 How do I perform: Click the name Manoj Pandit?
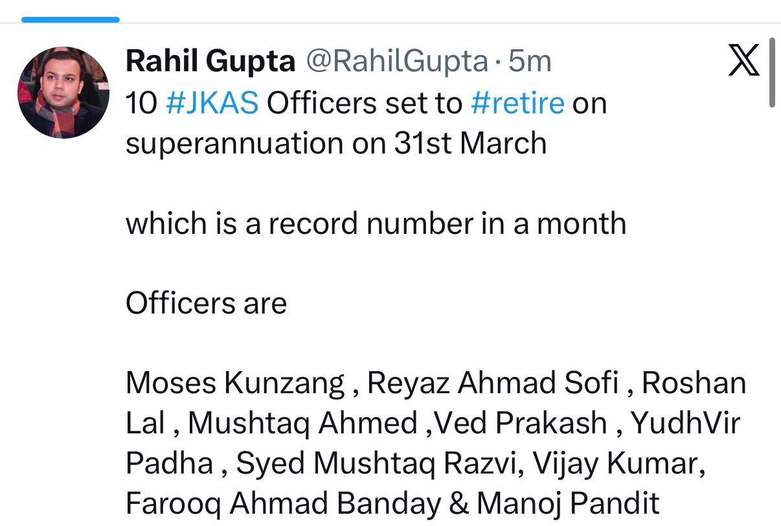click(569, 503)
